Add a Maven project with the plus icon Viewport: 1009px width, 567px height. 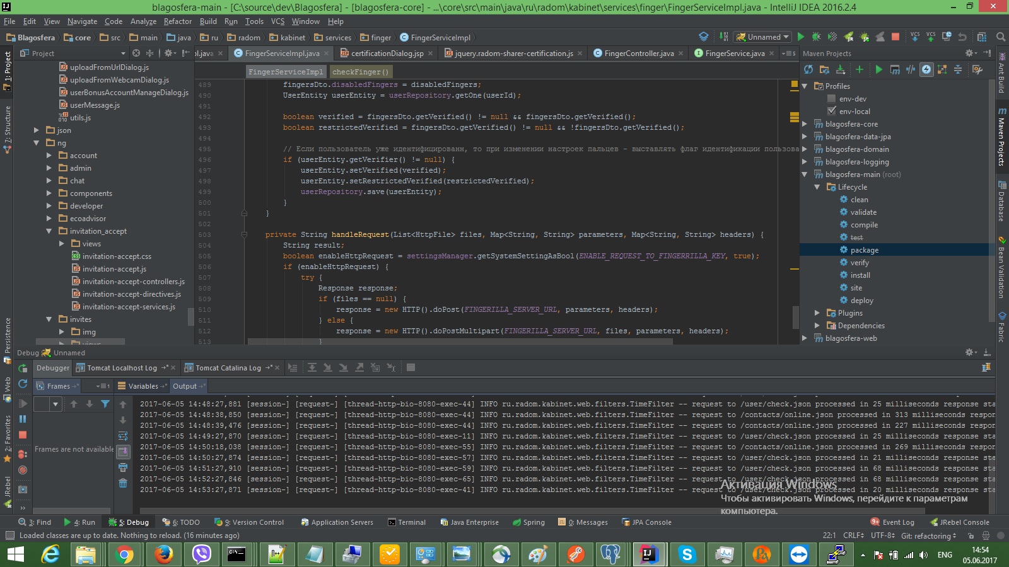[x=859, y=69]
